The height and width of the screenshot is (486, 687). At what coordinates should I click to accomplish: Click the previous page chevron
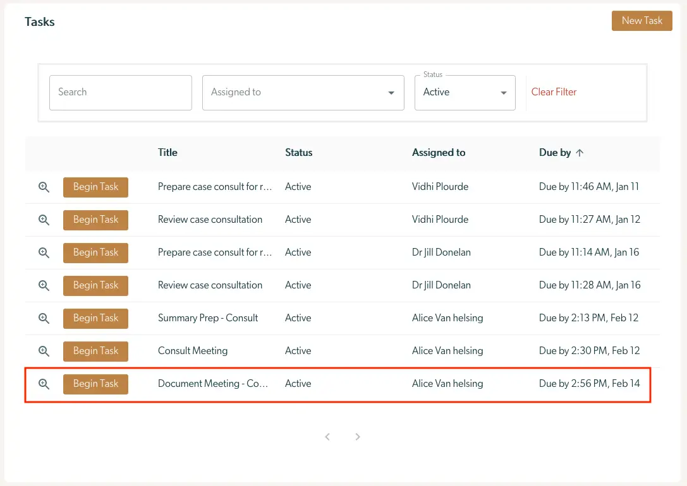327,436
